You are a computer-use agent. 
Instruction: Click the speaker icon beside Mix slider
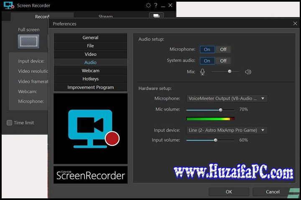click(248, 72)
